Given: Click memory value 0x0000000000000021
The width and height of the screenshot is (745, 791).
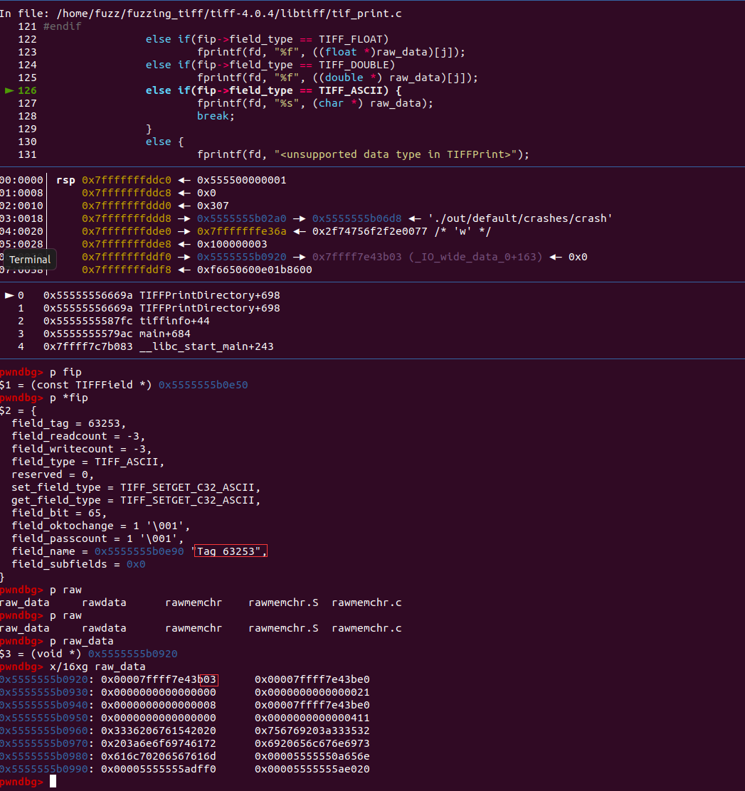Looking at the screenshot, I should 312,693.
